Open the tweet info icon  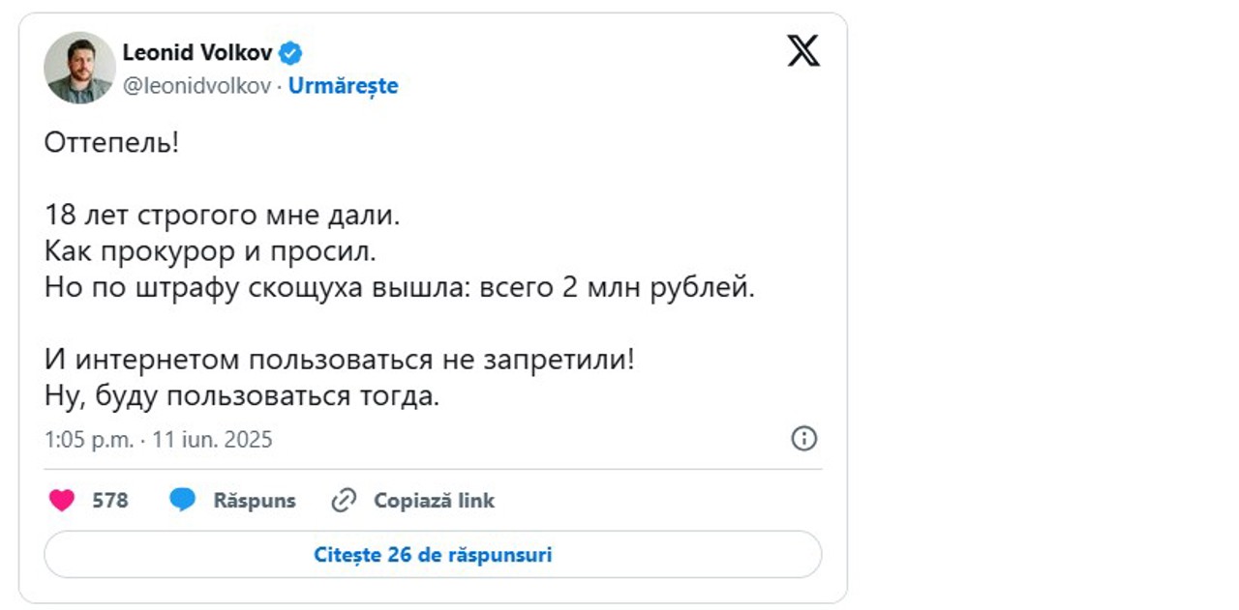coord(803,439)
